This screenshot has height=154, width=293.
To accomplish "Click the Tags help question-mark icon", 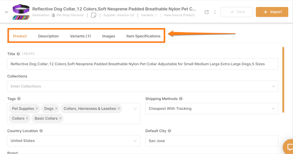I will [19, 99].
